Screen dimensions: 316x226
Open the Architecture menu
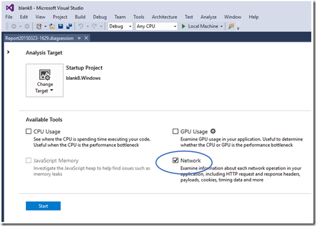(164, 17)
